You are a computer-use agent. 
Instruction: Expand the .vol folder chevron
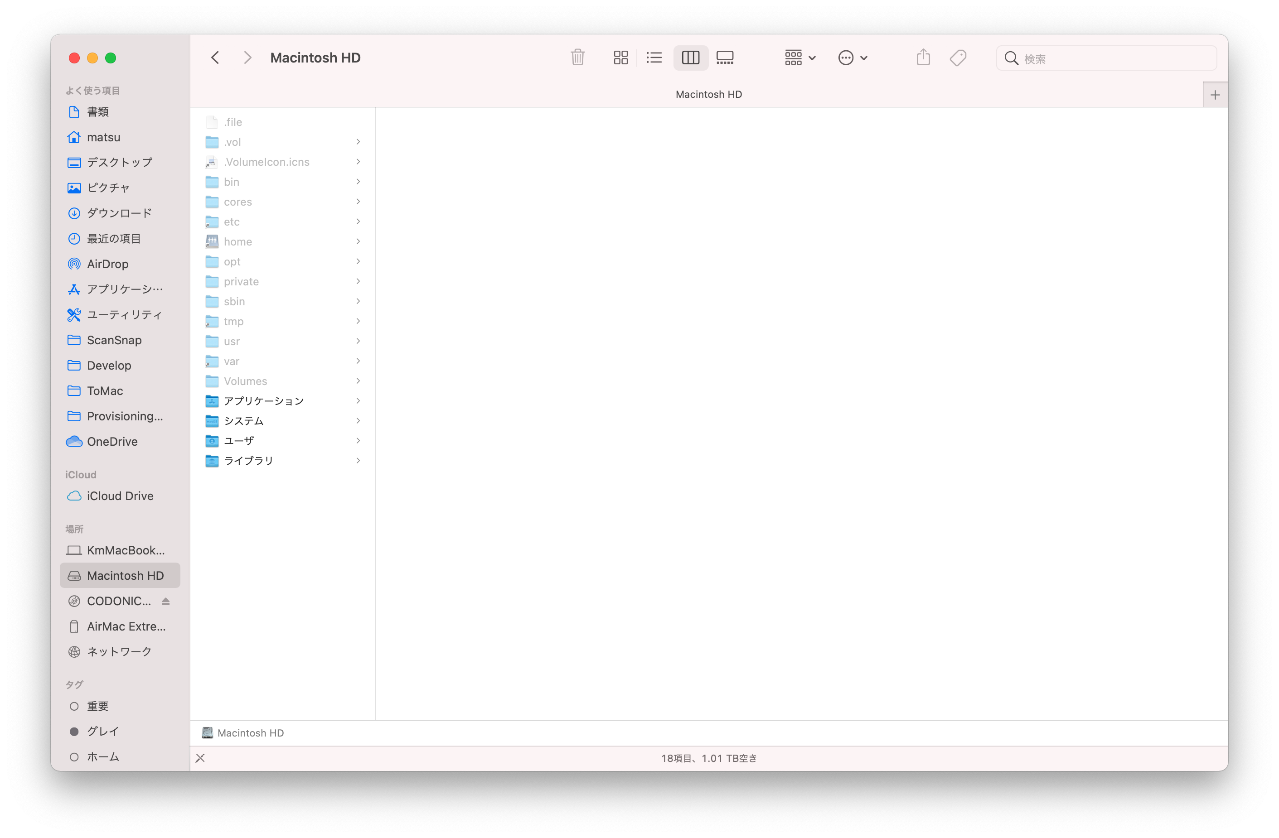pos(358,142)
